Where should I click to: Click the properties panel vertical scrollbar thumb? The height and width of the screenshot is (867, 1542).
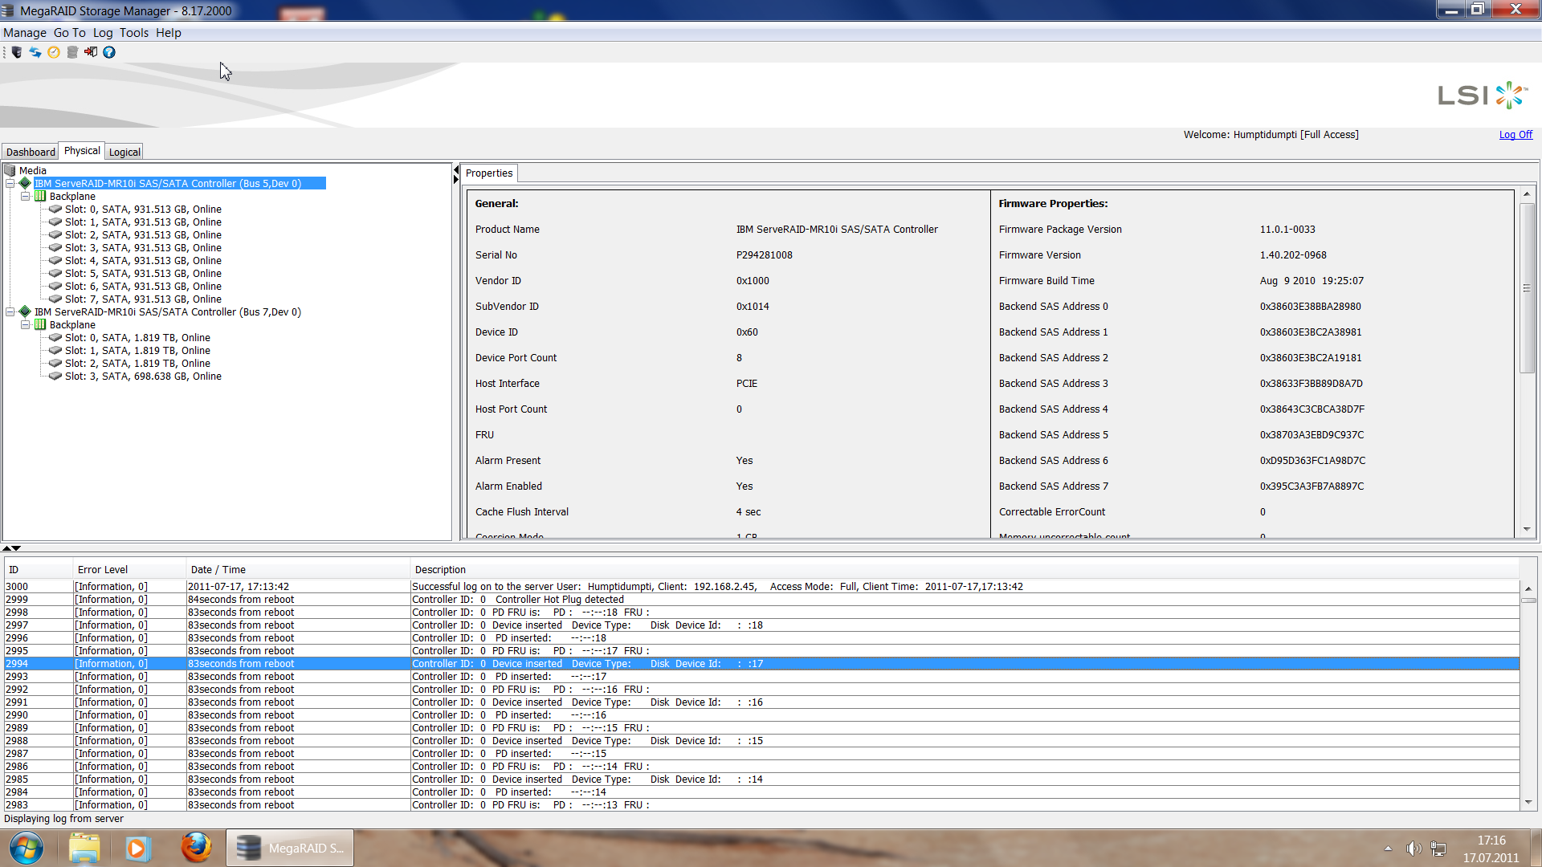point(1527,289)
